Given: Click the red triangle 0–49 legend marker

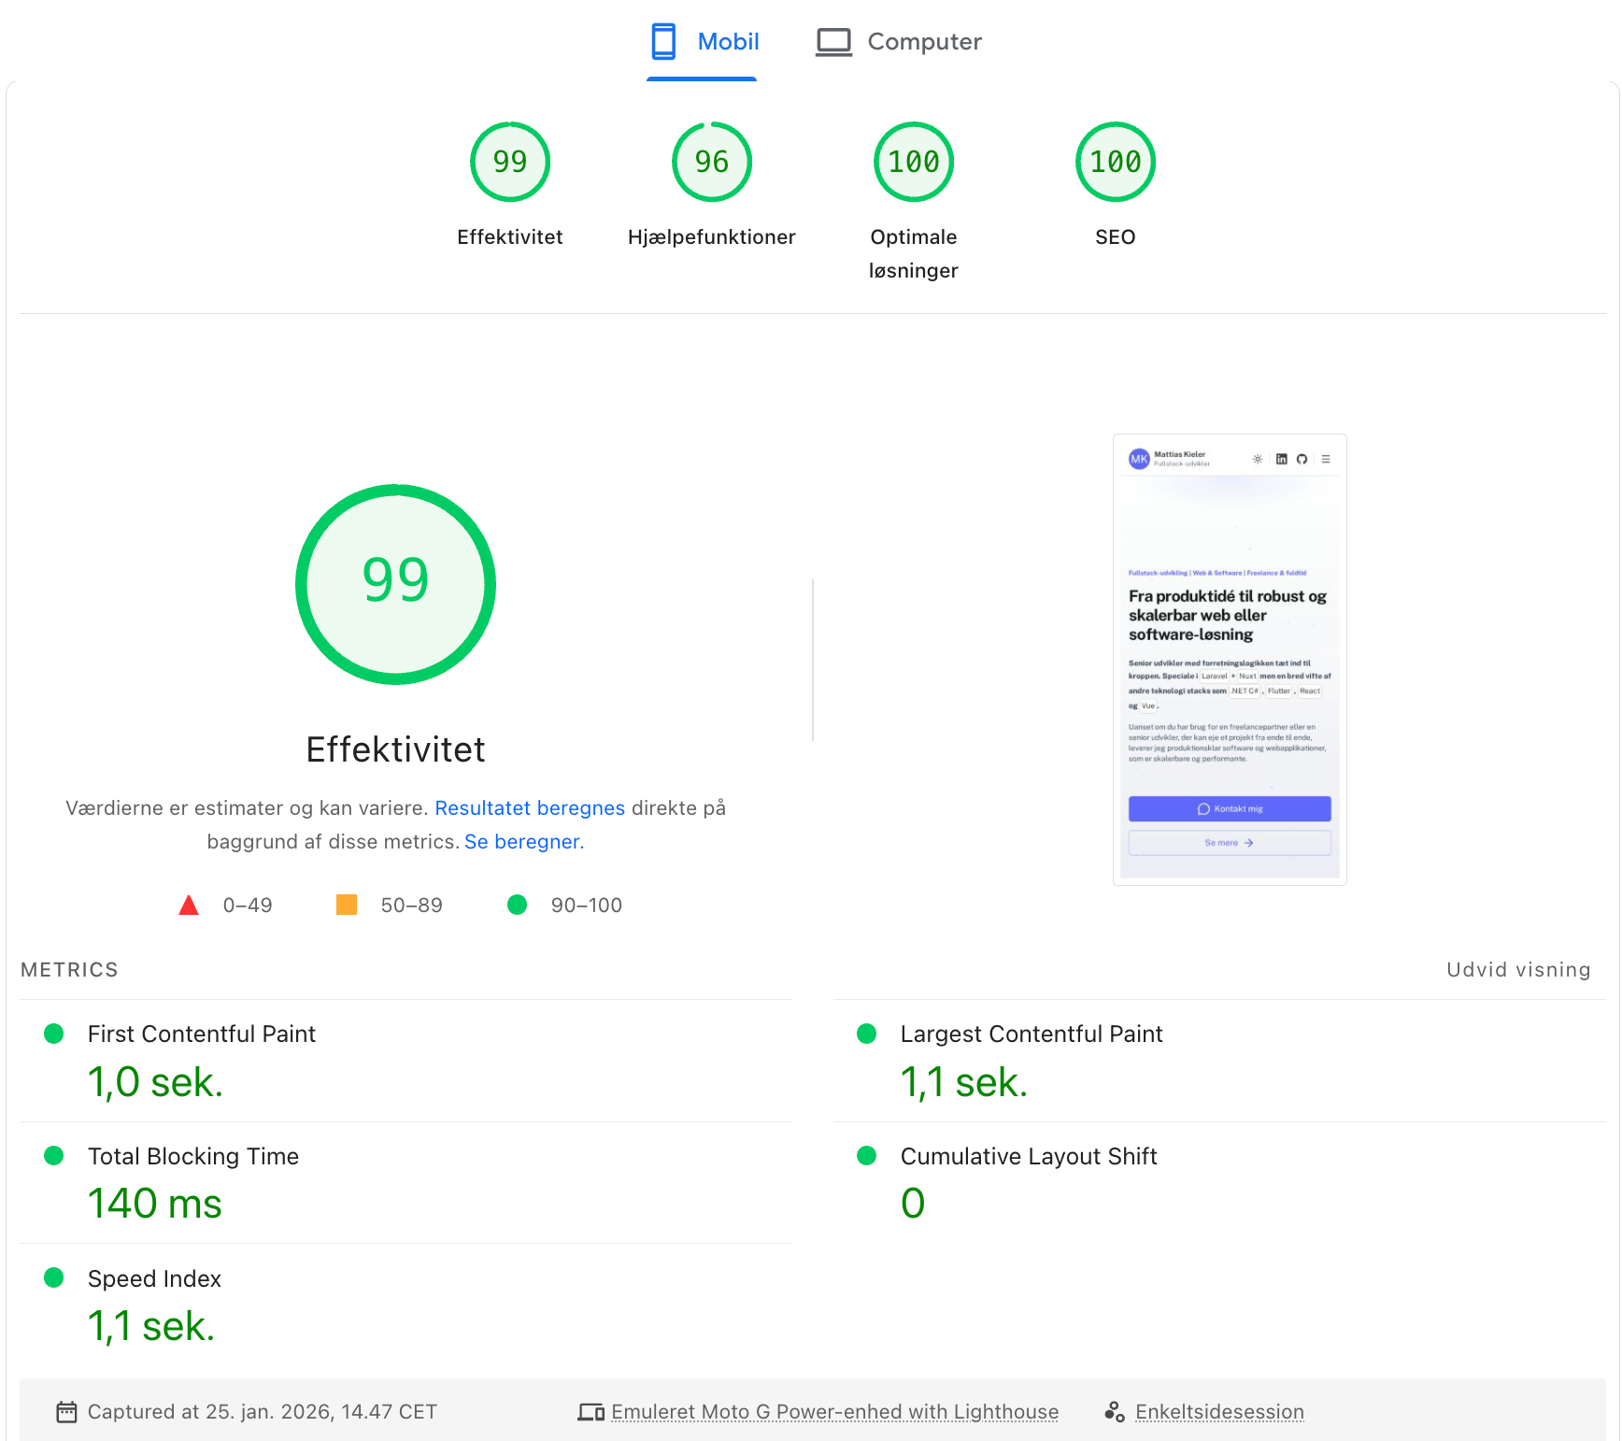Looking at the screenshot, I should (x=189, y=904).
